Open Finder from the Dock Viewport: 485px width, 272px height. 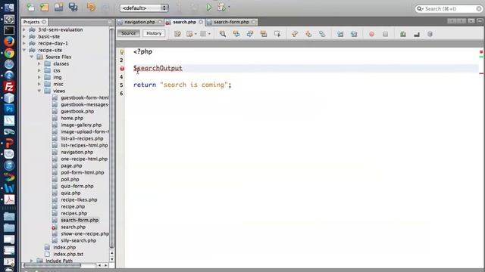click(x=9, y=7)
